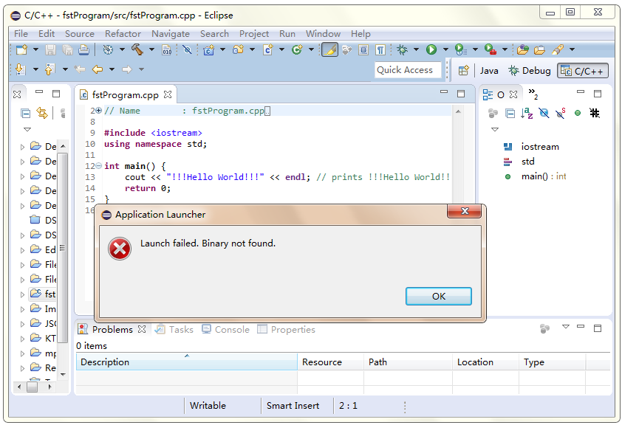Viewport: 622px width, 425px height.
Task: Click the Build hammer icon
Action: coord(137,49)
